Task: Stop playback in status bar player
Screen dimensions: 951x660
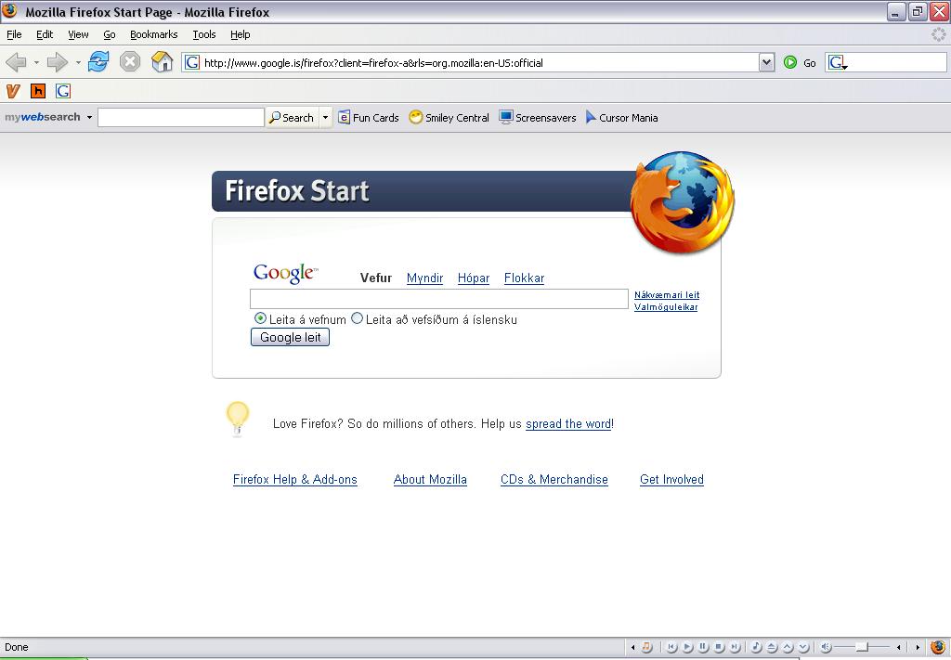Action: coord(720,647)
